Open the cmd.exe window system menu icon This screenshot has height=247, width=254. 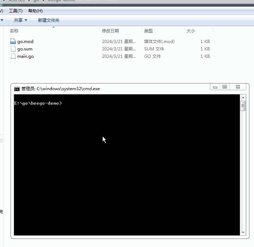pos(17,89)
